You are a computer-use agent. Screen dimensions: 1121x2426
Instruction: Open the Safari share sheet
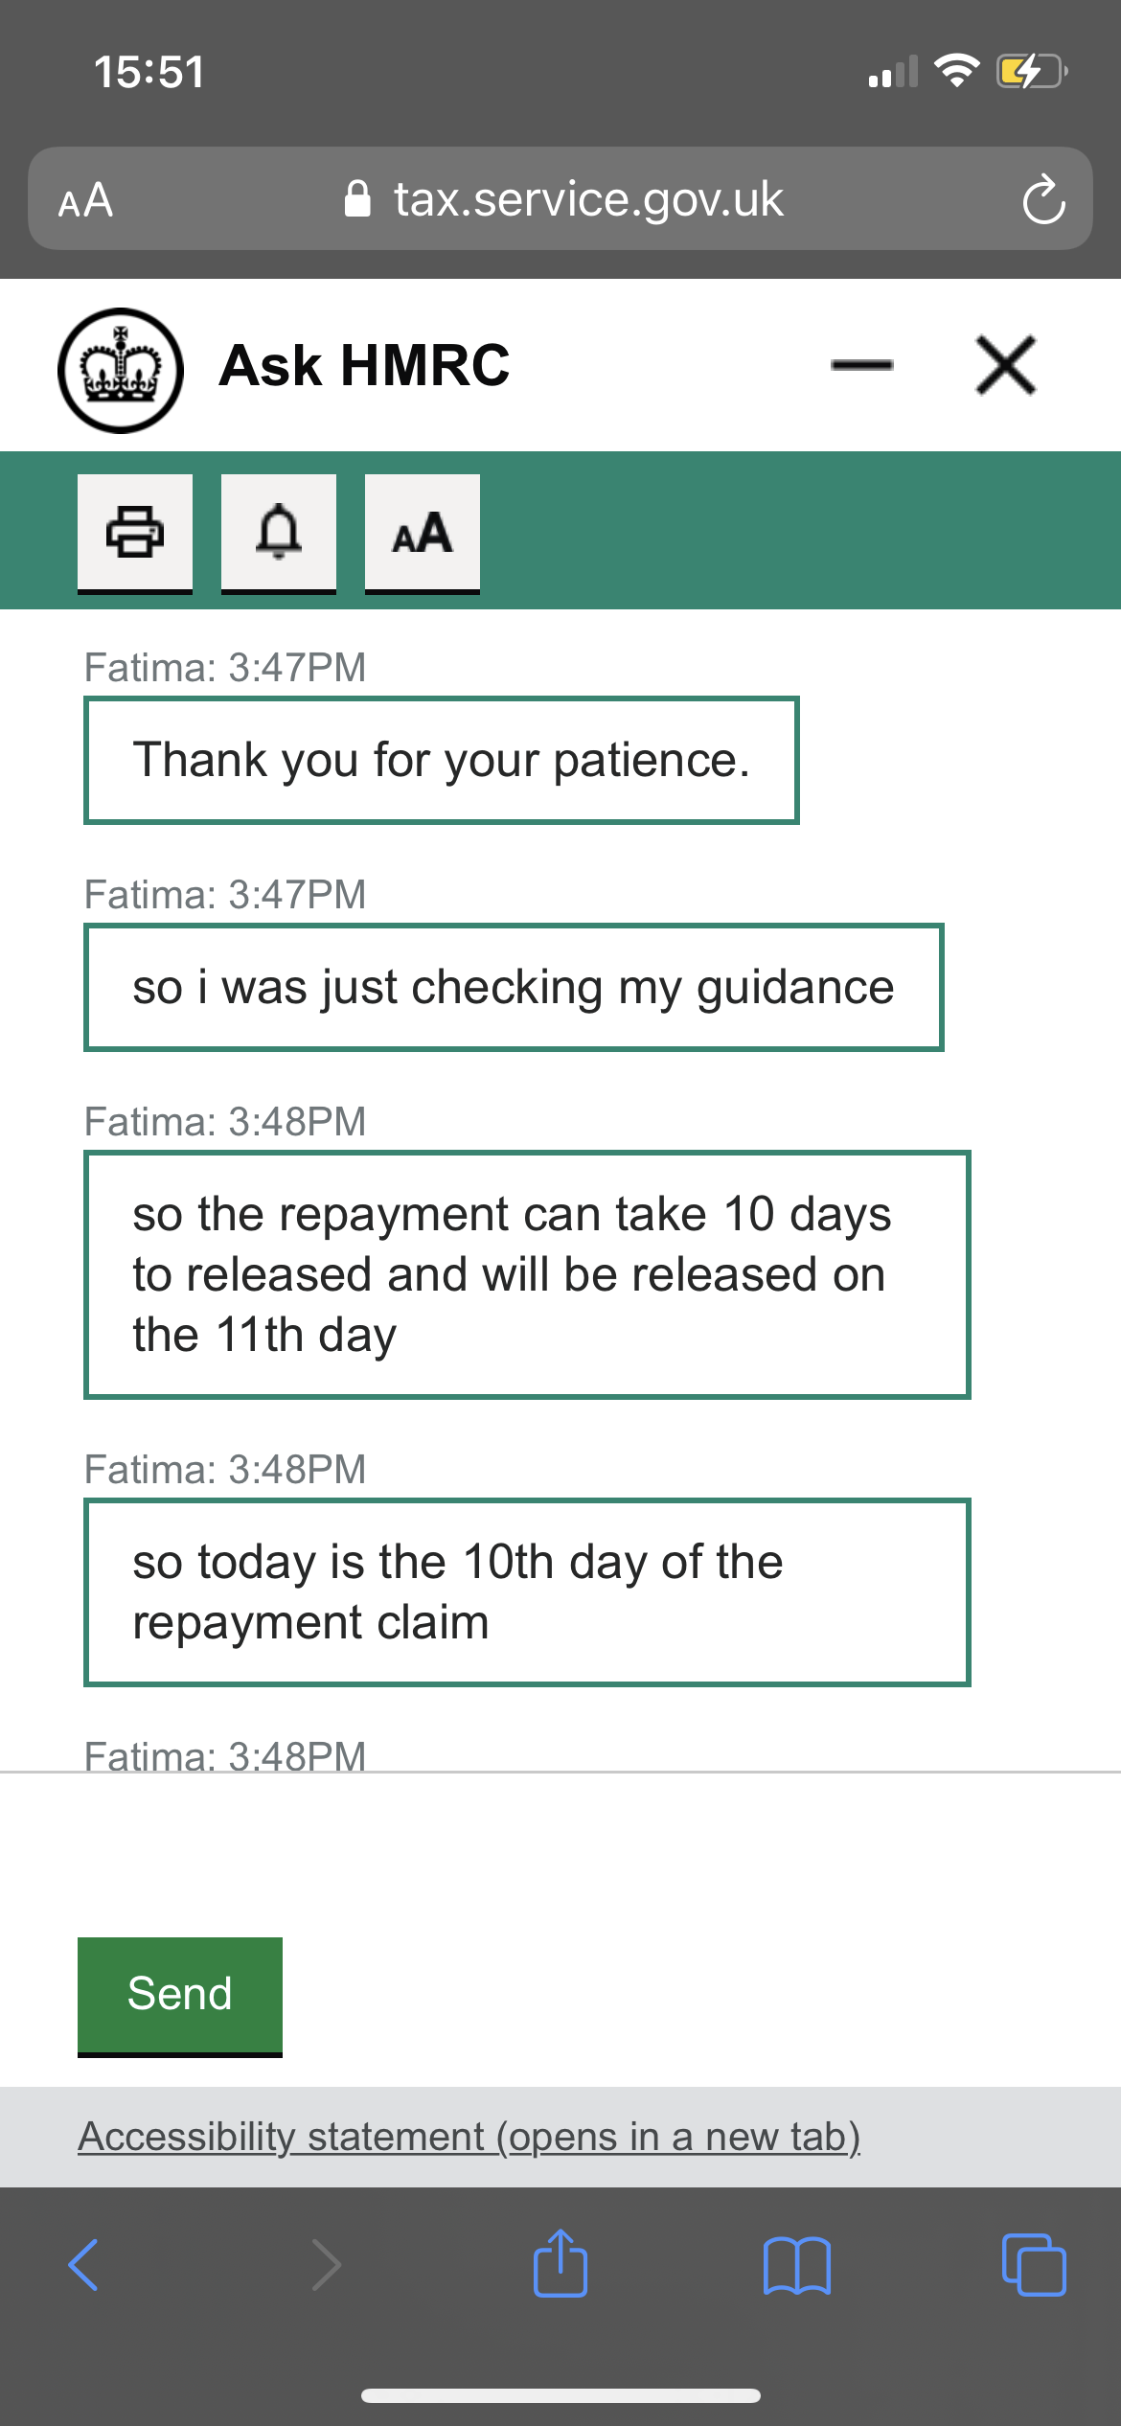pos(560,2265)
